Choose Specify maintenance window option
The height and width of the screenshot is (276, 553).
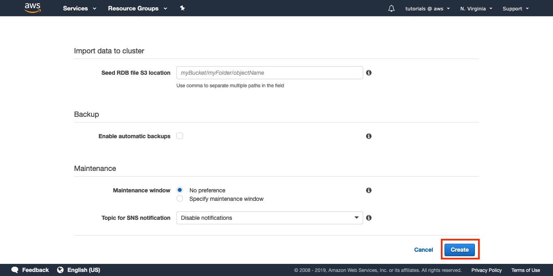tap(180, 199)
